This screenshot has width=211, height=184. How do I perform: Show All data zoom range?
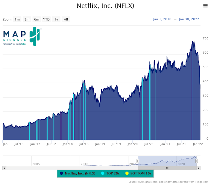click(x=66, y=19)
